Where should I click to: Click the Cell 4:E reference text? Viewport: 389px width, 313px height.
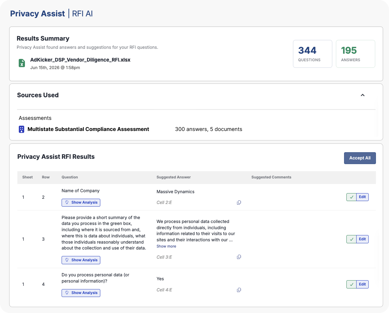[164, 290]
